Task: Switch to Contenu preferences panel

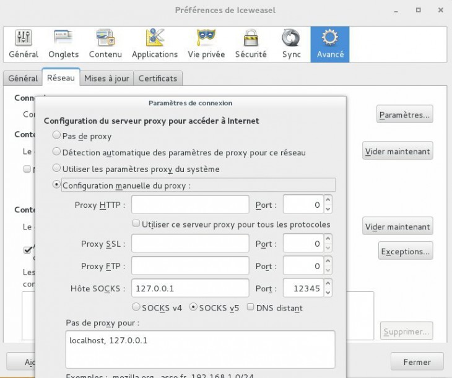Action: [105, 44]
